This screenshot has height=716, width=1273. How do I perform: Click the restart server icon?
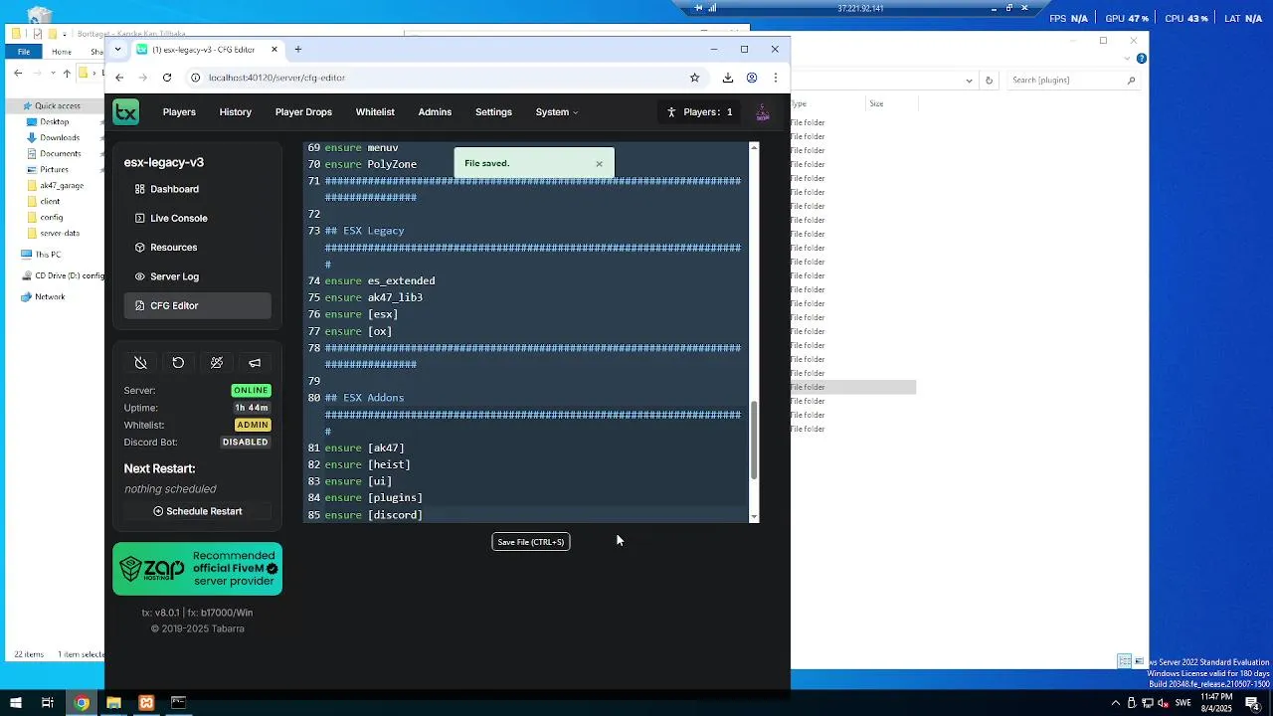(178, 363)
